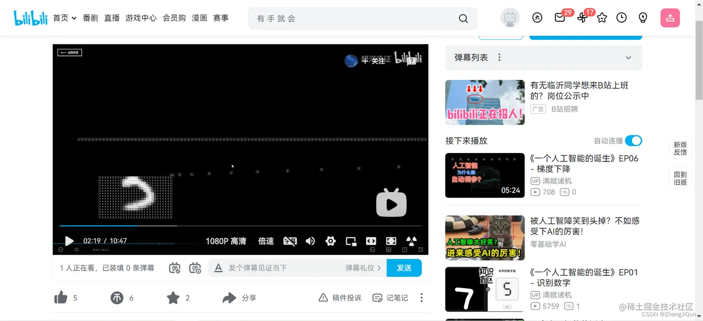Open messages with 29 unread

click(560, 18)
